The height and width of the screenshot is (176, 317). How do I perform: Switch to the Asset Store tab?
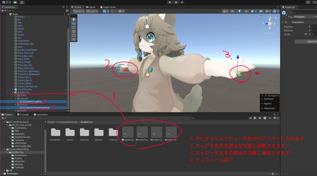pyautogui.click(x=108, y=7)
